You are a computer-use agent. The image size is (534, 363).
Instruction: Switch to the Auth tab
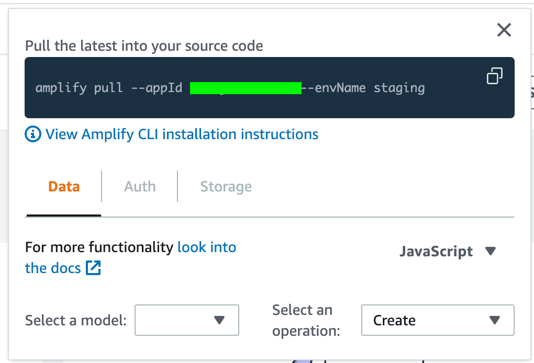140,187
